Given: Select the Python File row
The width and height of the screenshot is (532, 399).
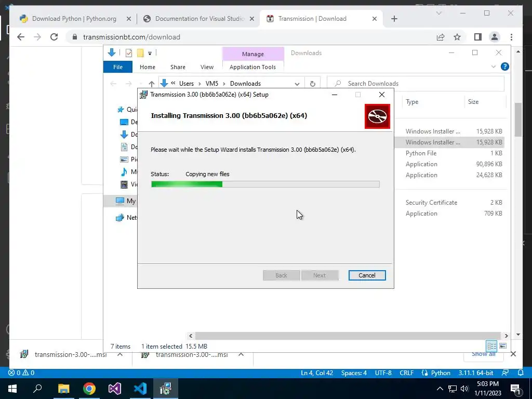Looking at the screenshot, I should (x=449, y=153).
